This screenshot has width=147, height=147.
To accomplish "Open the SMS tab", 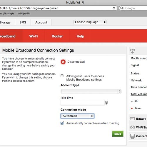I will [23, 22].
